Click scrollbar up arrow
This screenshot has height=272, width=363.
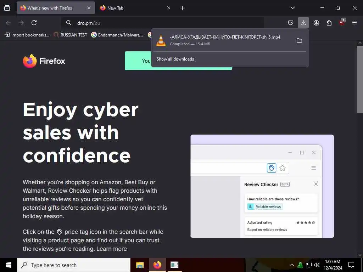(360, 43)
